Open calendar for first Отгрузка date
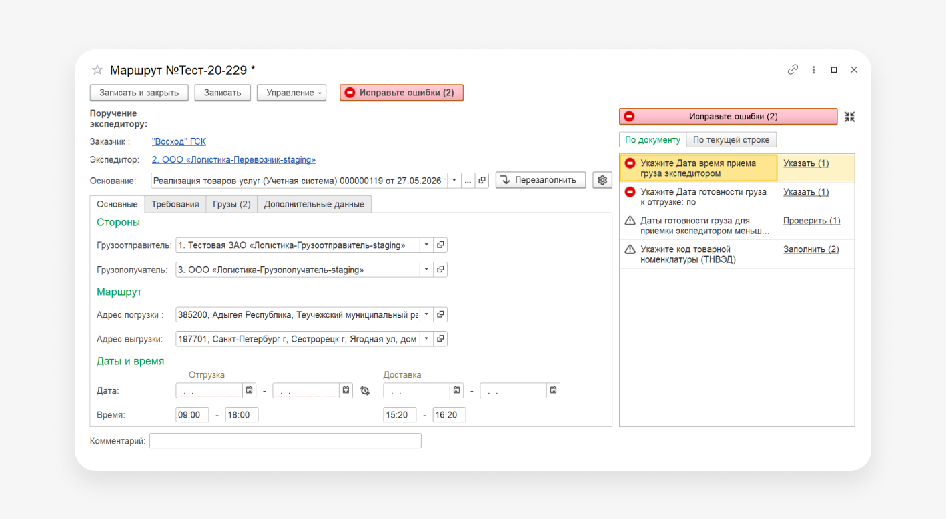The width and height of the screenshot is (946, 519). [x=249, y=390]
